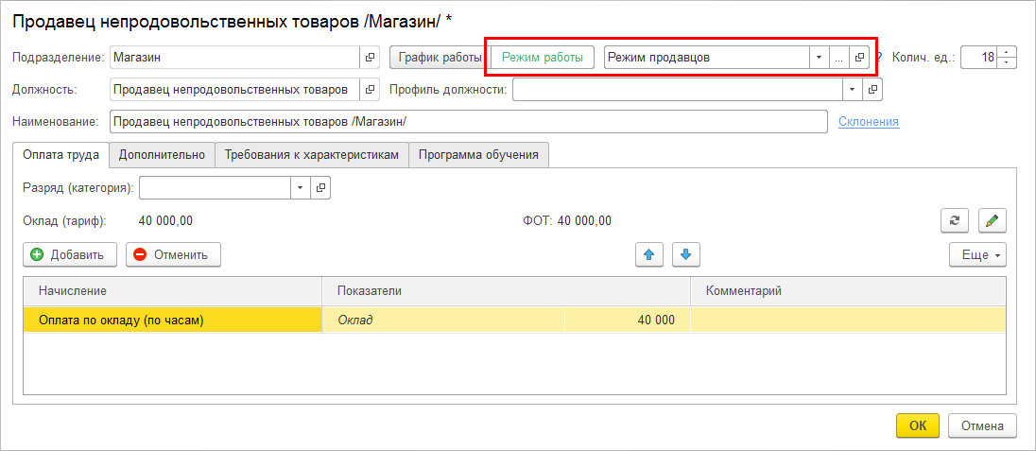Click the green pencil edit icon
The image size is (1036, 451).
click(x=992, y=220)
